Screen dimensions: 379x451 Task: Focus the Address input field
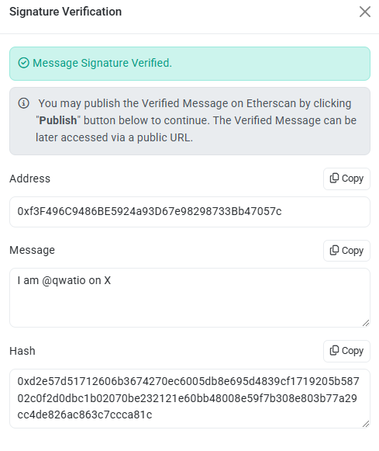click(190, 212)
